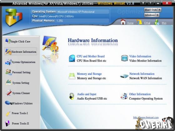
Task: Follow the EMail link
Action: (x=147, y=23)
